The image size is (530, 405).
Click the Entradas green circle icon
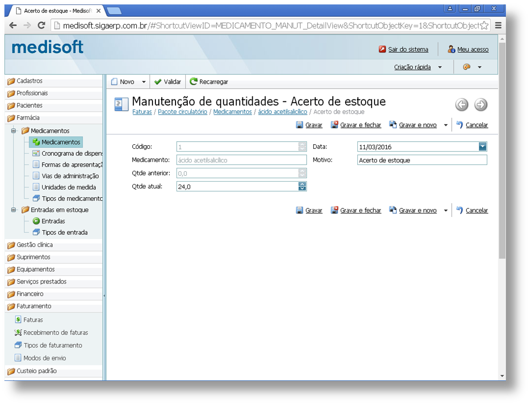[x=36, y=221]
